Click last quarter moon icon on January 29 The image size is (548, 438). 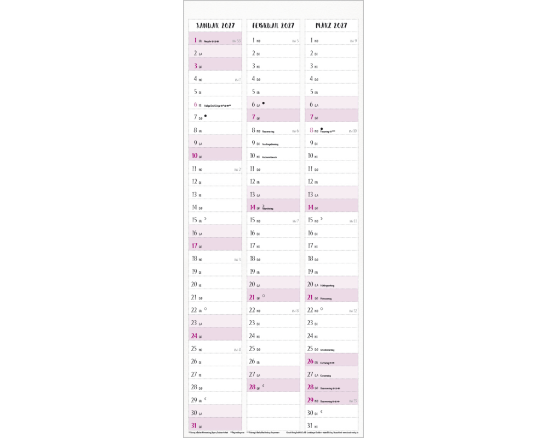206,399
